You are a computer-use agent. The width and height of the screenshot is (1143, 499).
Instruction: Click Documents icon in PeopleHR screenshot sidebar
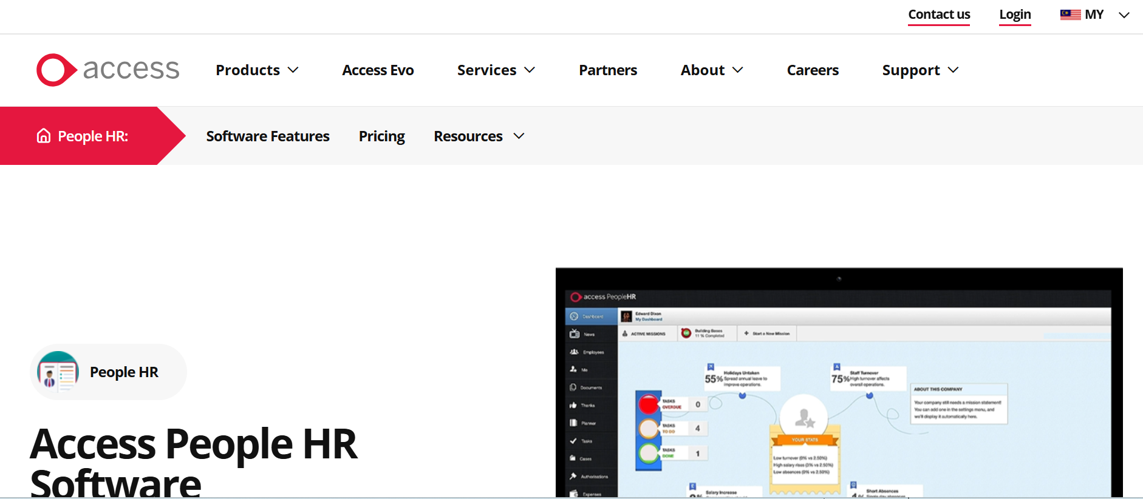pyautogui.click(x=573, y=387)
